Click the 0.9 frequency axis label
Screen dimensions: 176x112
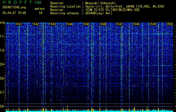(x=2, y=64)
